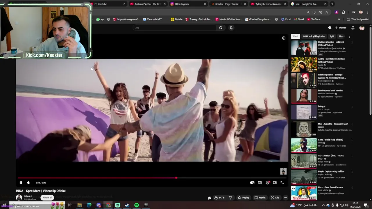The image size is (372, 209).
Task: Open options menu for YE - FATHER
Action: pos(352,156)
